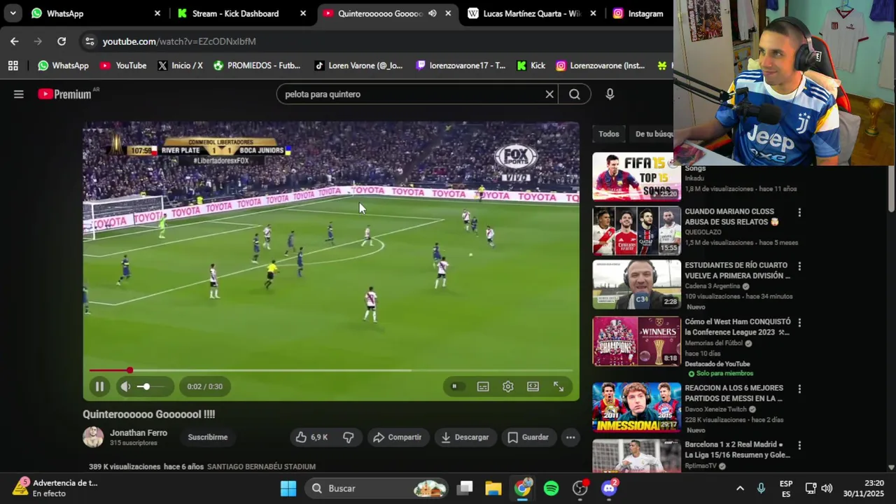Viewport: 896px width, 504px height.
Task: Start voice search with microphone
Action: 610,94
